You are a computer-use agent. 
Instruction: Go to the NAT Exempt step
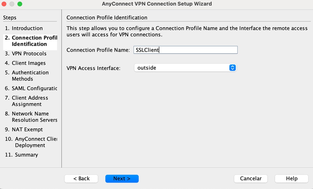coord(27,129)
